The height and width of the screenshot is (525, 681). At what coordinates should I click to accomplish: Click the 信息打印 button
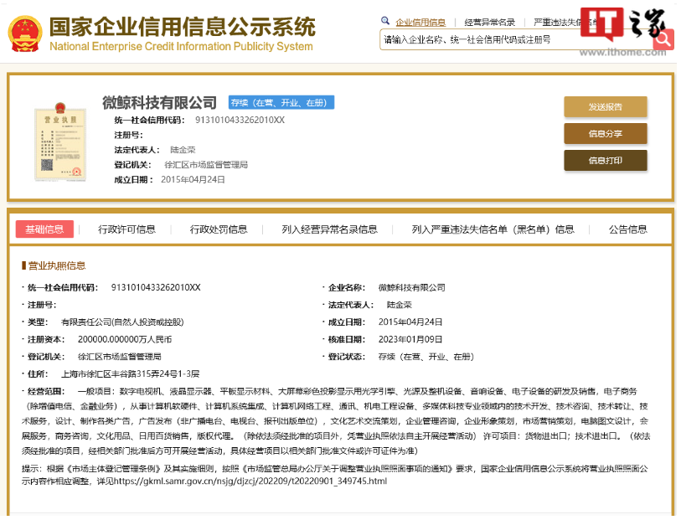tap(605, 161)
